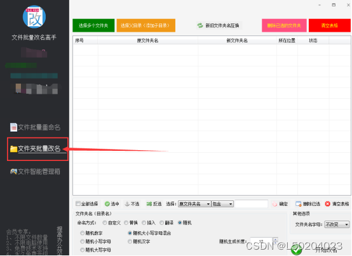Viewport: 352px width, 256px height.
Task: Open 文件智能管理箱 in the sidebar
Action: pos(35,172)
